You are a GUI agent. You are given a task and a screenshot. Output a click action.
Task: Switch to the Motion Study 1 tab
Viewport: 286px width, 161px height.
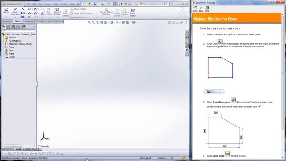33,149
